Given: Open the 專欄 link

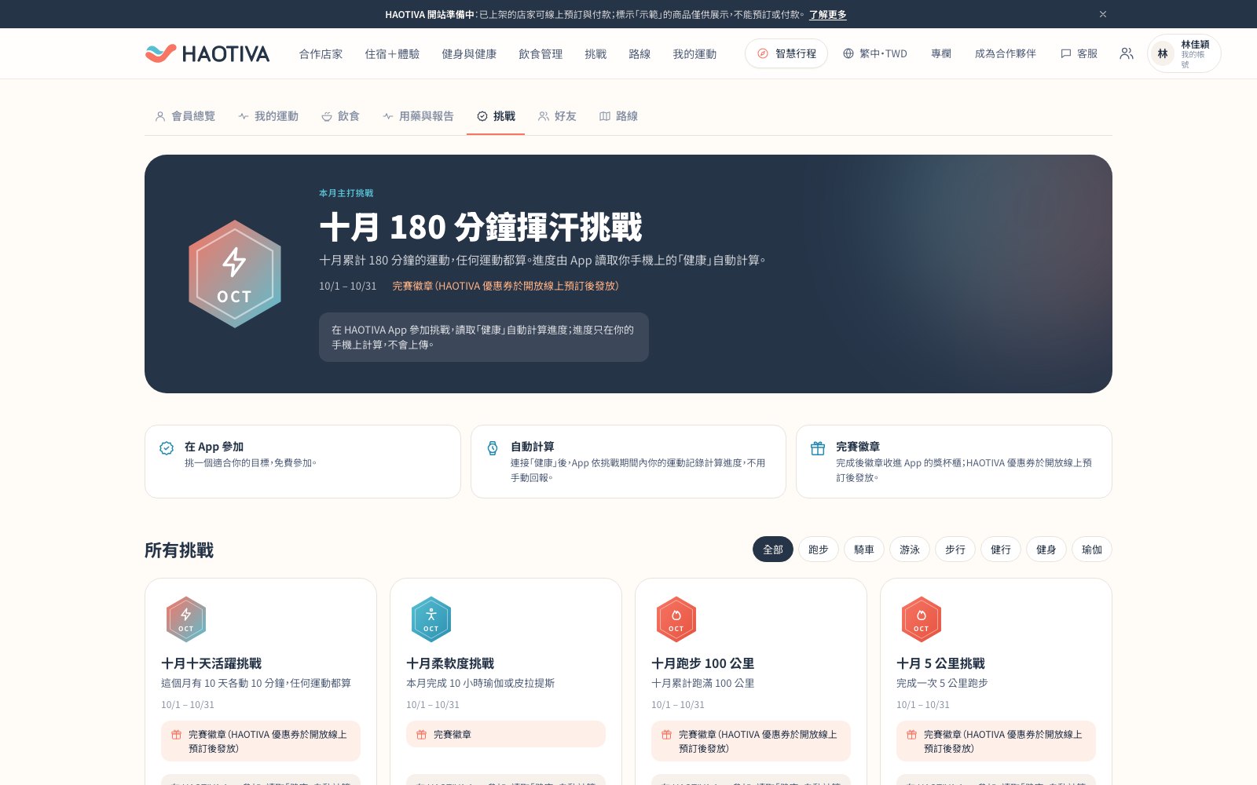Looking at the screenshot, I should coord(941,53).
